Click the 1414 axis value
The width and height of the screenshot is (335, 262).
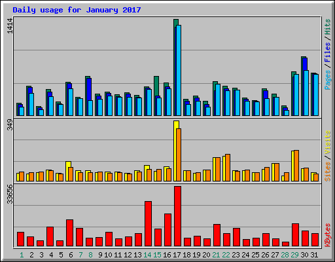click(x=10, y=26)
